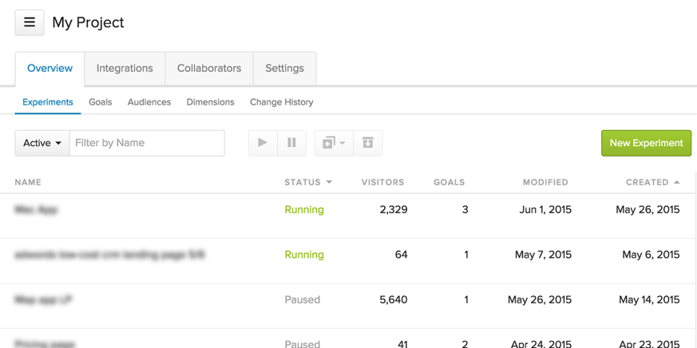This screenshot has height=348, width=697.
Task: Sort the table by the Created column
Action: [652, 182]
